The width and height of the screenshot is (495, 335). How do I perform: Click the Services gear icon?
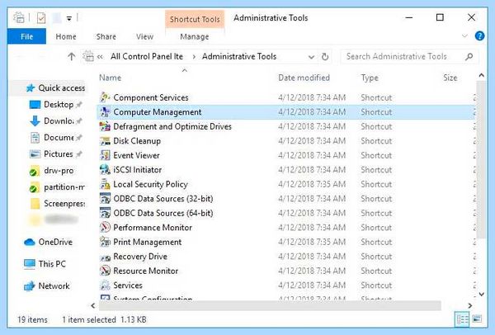click(x=105, y=285)
